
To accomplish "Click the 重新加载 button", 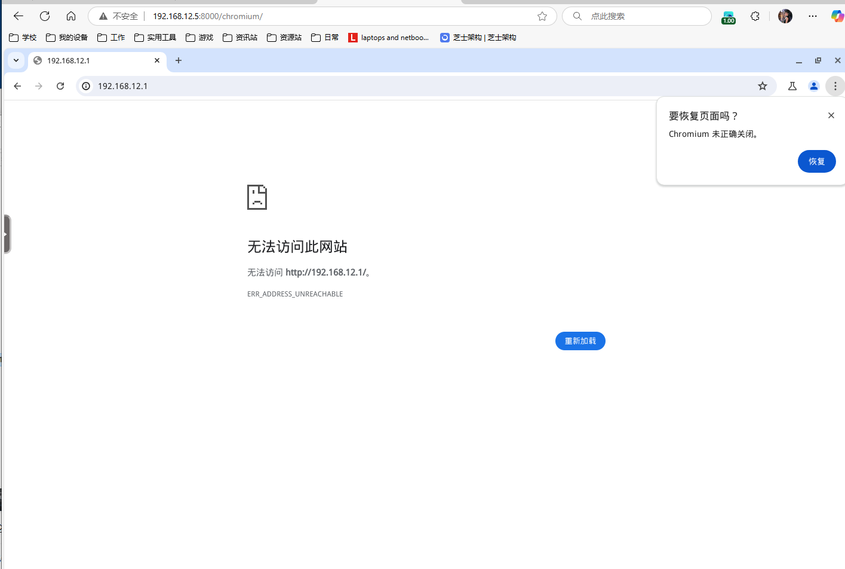I will tap(580, 341).
